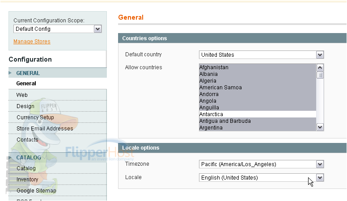Click the countries list scrollbar thumb

(320, 75)
